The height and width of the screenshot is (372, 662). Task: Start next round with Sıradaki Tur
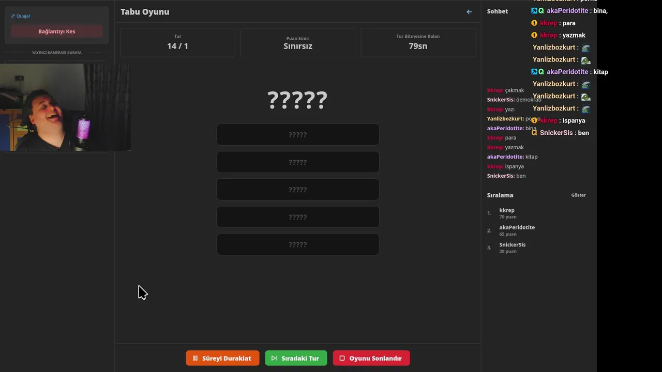tap(296, 358)
